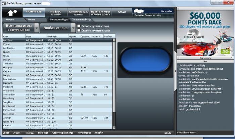Switch to the CASH-ИГРЫ tab

[34, 12]
